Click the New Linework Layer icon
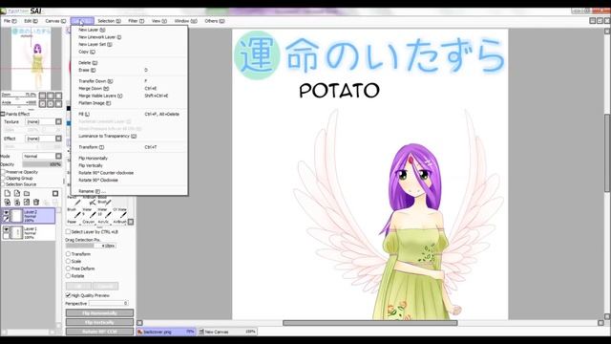Viewport: 611px width, 344px height. point(17,193)
